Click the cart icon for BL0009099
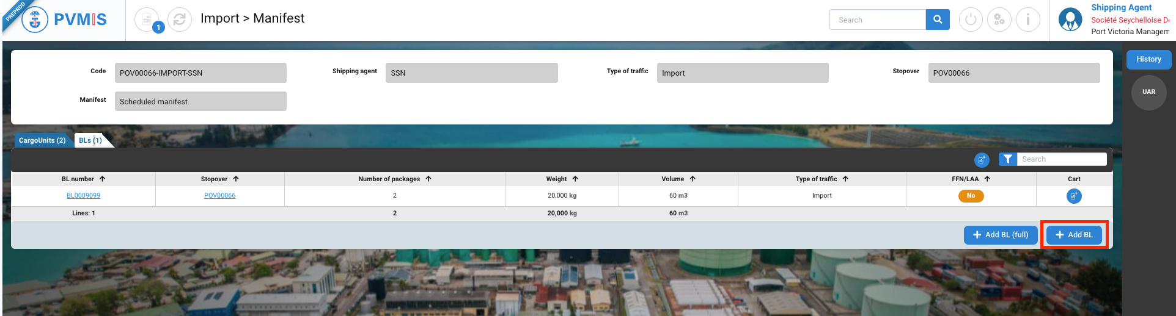This screenshot has width=1176, height=316. (1074, 196)
